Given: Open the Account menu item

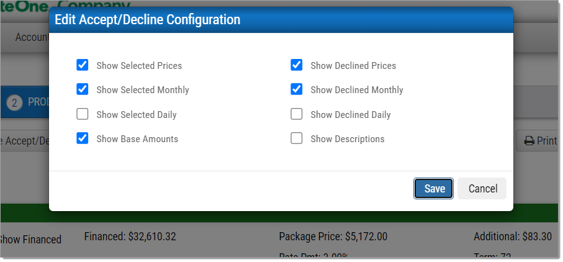Looking at the screenshot, I should [32, 37].
